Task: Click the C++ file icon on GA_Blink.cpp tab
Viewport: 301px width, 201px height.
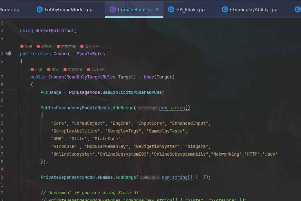Action: tap(171, 9)
